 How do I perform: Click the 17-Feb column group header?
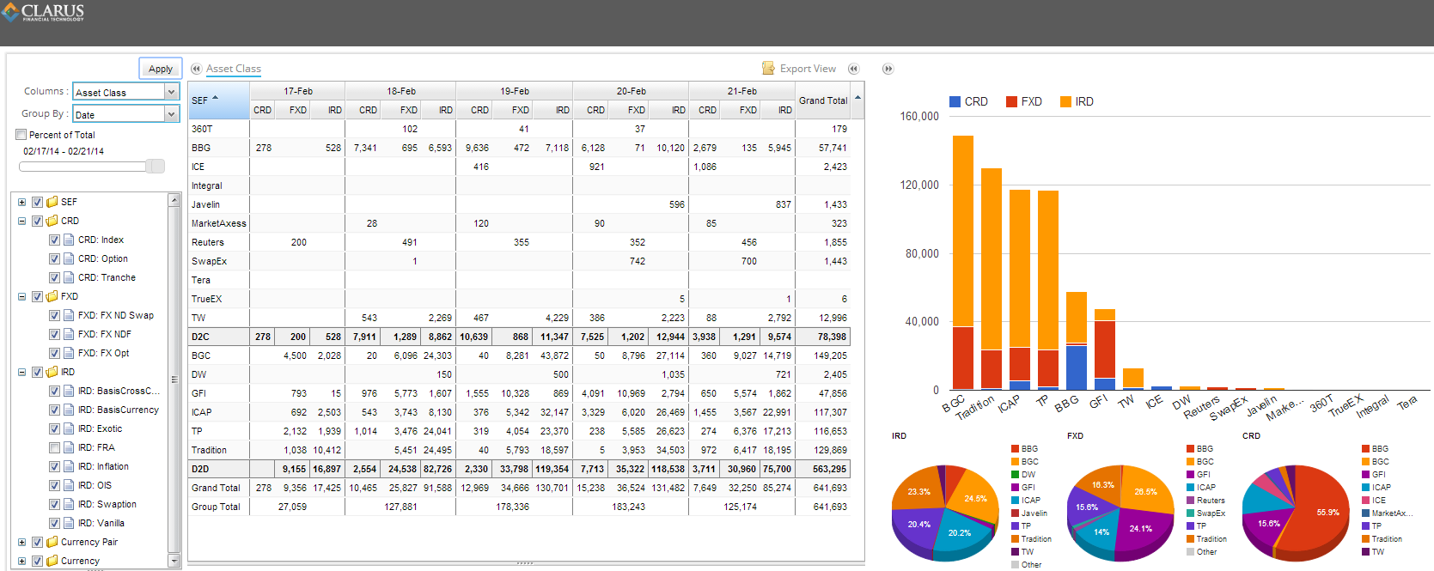coord(298,91)
